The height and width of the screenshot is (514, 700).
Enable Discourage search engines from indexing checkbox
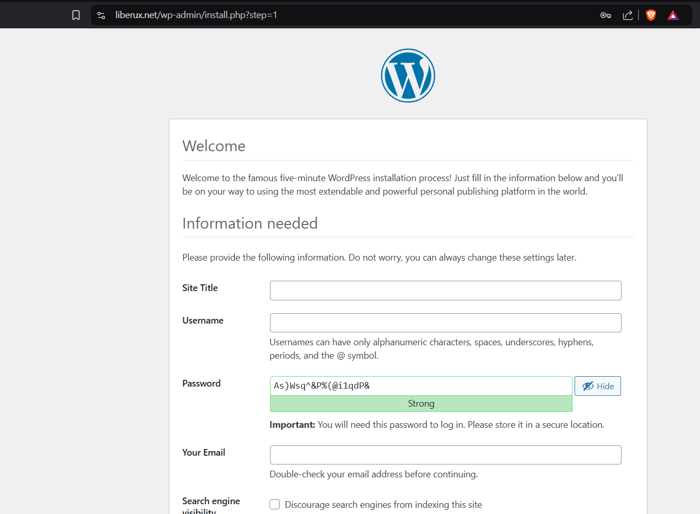click(x=275, y=504)
